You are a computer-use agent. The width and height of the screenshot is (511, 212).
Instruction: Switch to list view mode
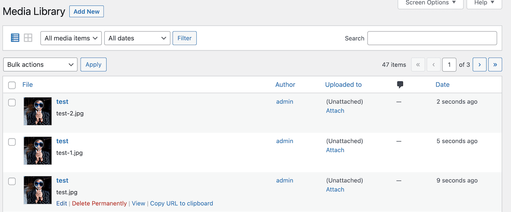tap(15, 38)
